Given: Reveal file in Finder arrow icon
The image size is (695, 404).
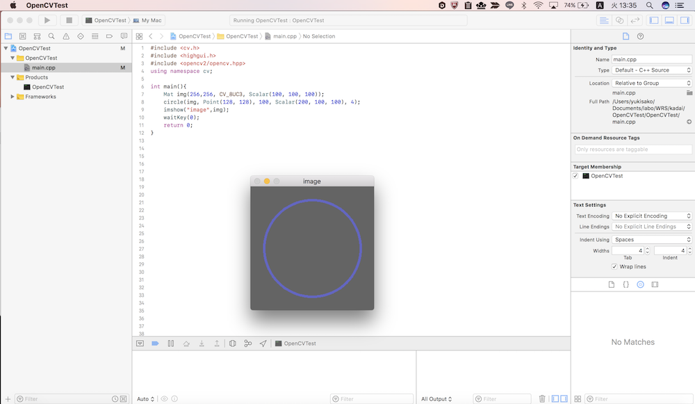Looking at the screenshot, I should pos(689,122).
